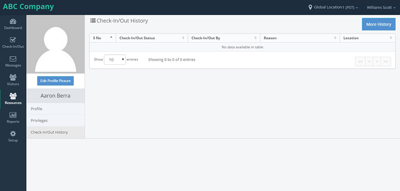
Task: Click the location pin icon in header
Action: point(310,8)
